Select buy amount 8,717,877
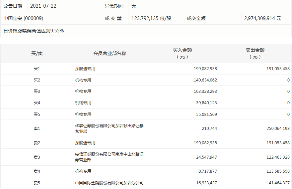 click(208, 171)
